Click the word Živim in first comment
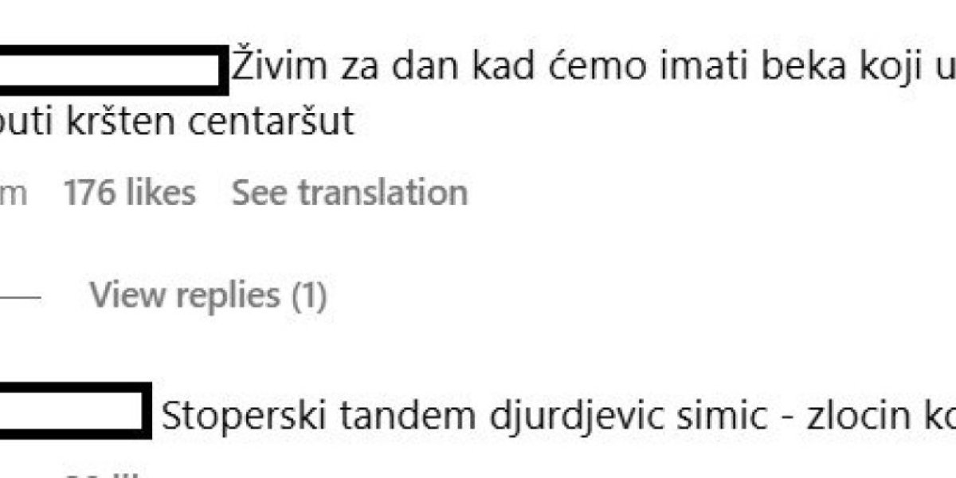The image size is (956, 478). point(279,69)
